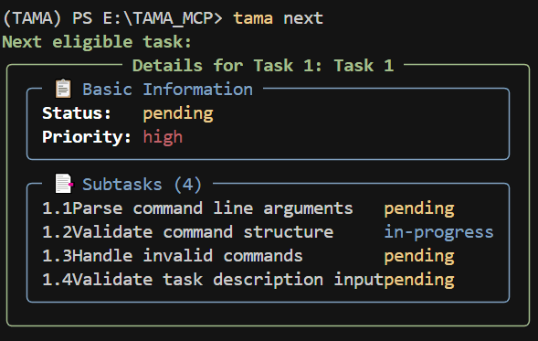This screenshot has width=538, height=341.
Task: Click the 'Subtasks (4)' section heading
Action: click(x=142, y=185)
